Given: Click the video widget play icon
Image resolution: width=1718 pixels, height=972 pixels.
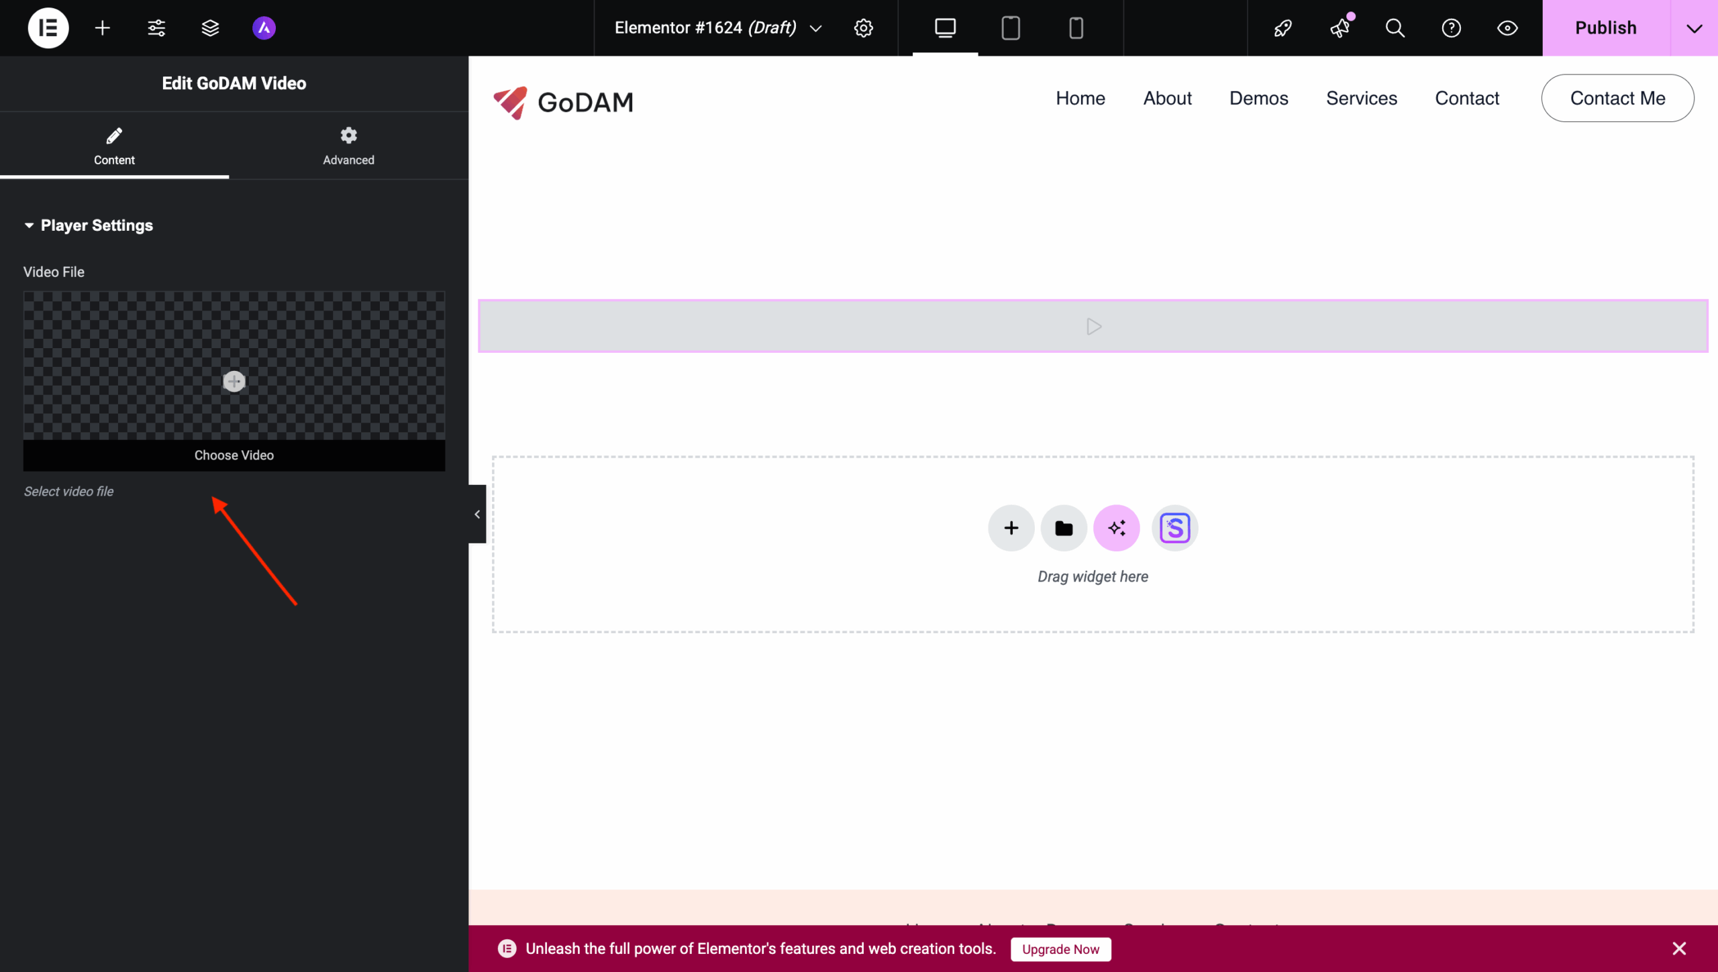Looking at the screenshot, I should (1094, 327).
